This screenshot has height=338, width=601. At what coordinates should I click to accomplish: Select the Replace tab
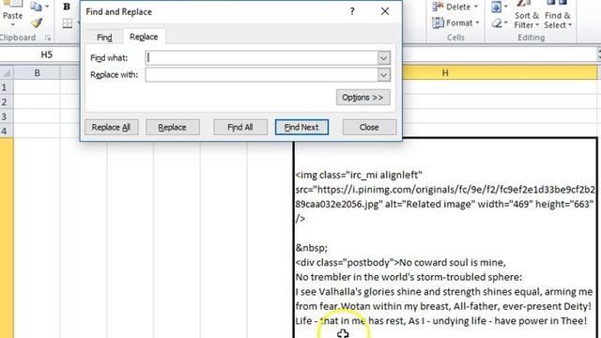(x=144, y=37)
